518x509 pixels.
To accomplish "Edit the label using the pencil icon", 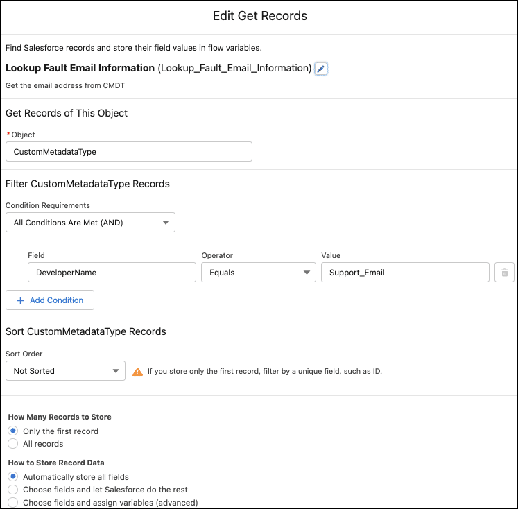I will click(x=321, y=69).
